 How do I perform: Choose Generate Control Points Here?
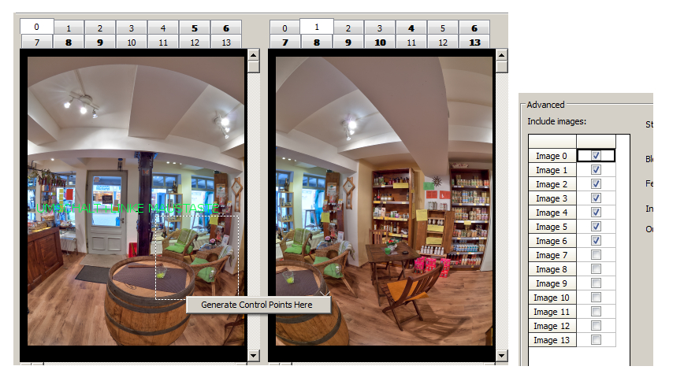pyautogui.click(x=257, y=305)
